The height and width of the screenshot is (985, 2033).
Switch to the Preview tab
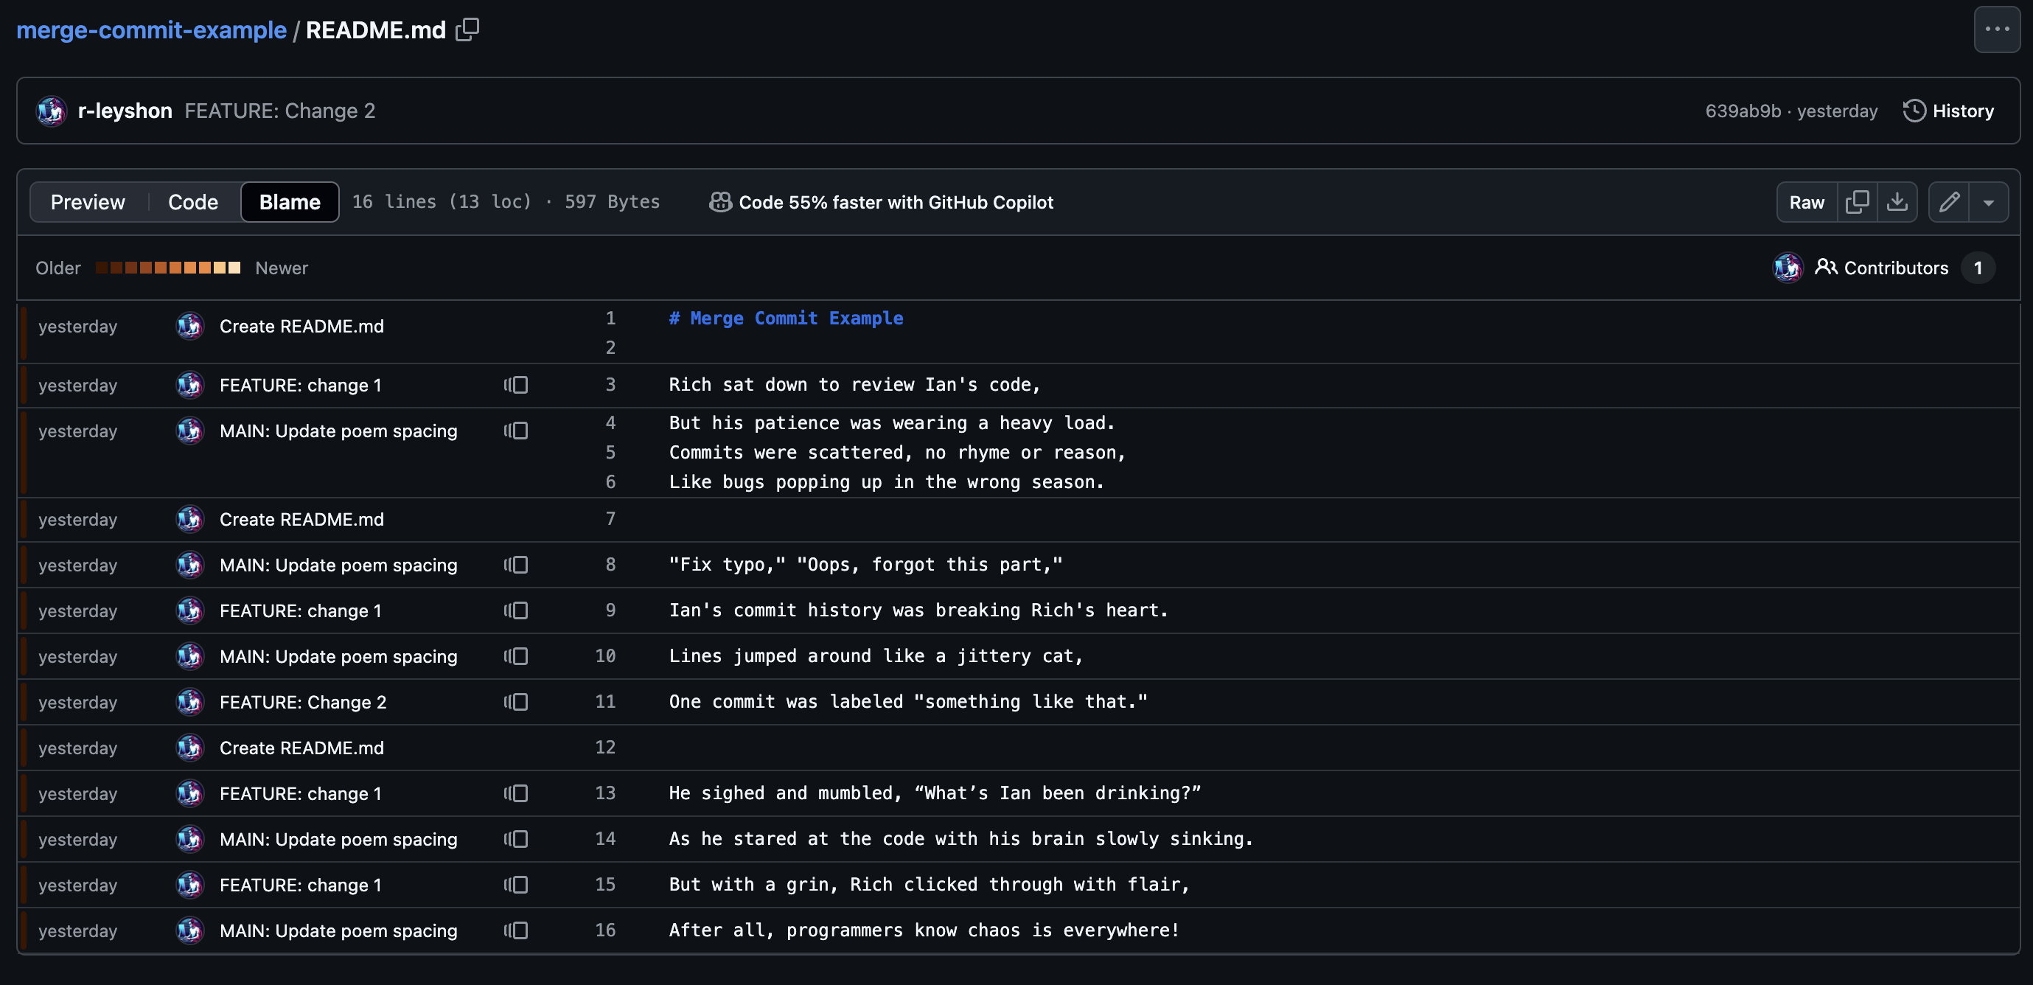[88, 202]
